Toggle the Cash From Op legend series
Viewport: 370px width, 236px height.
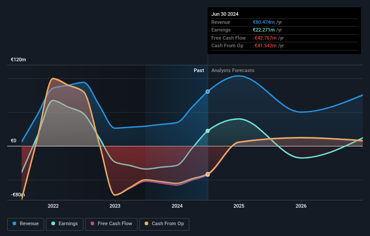(x=164, y=224)
